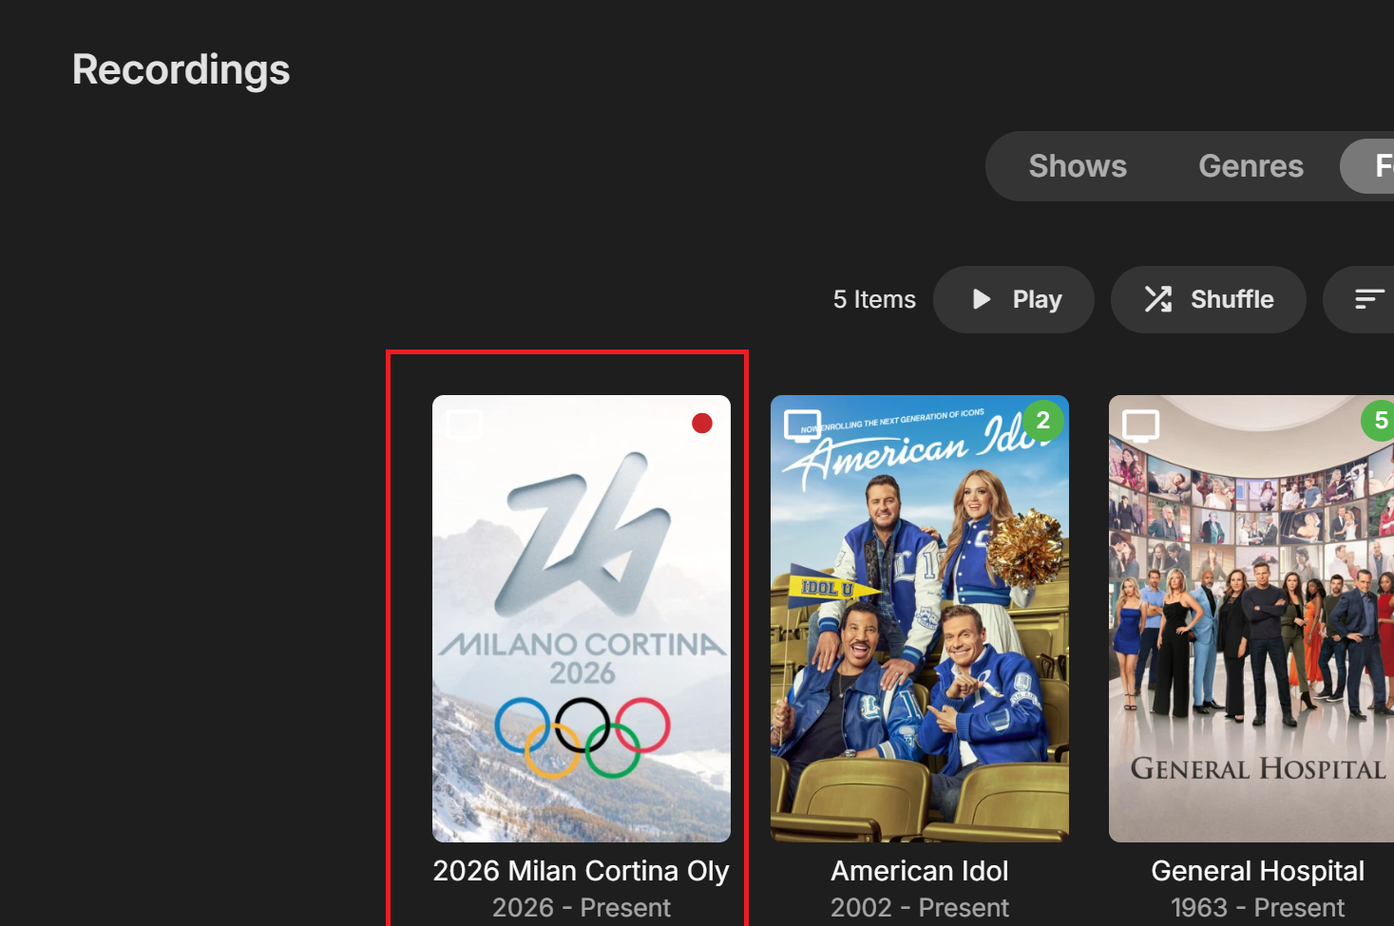
Task: Click the TV icon on Milano Cortina poster
Action: click(465, 425)
